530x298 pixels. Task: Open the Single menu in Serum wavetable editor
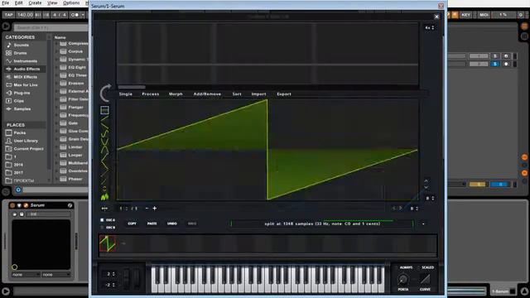point(125,94)
